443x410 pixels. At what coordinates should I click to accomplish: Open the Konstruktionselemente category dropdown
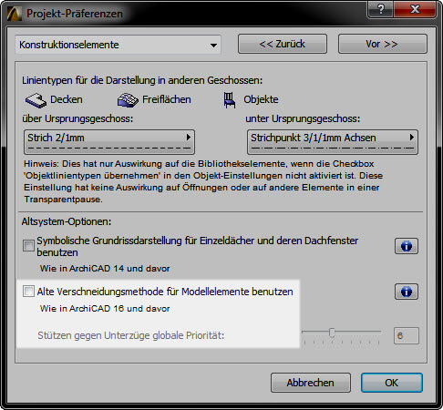click(118, 45)
